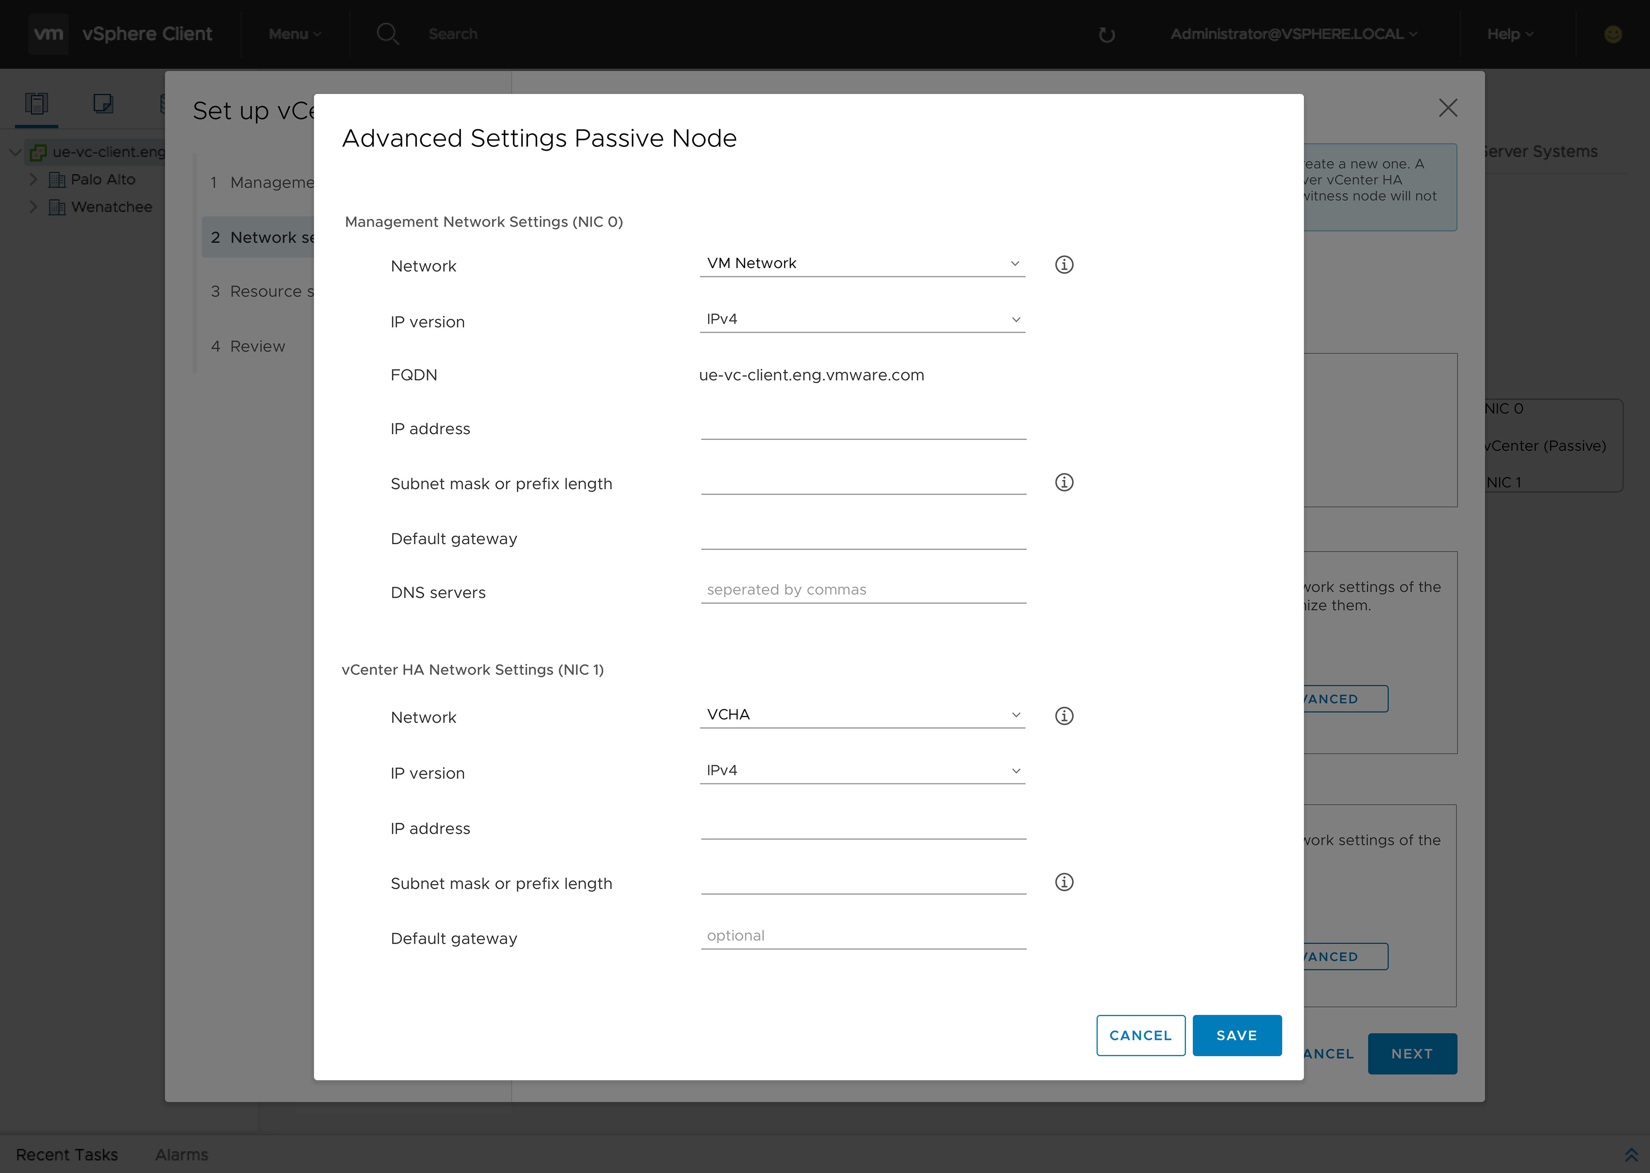Switch to the Recent Tasks tab

coord(67,1154)
